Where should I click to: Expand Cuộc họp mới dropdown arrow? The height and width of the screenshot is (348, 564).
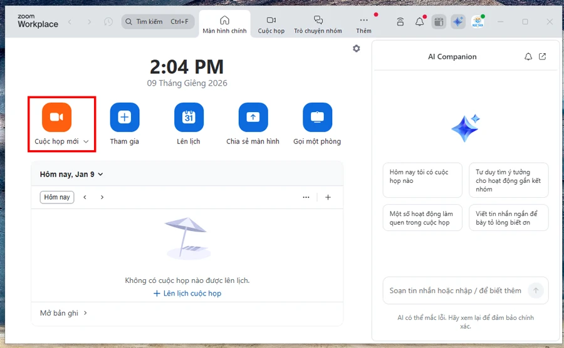(86, 141)
